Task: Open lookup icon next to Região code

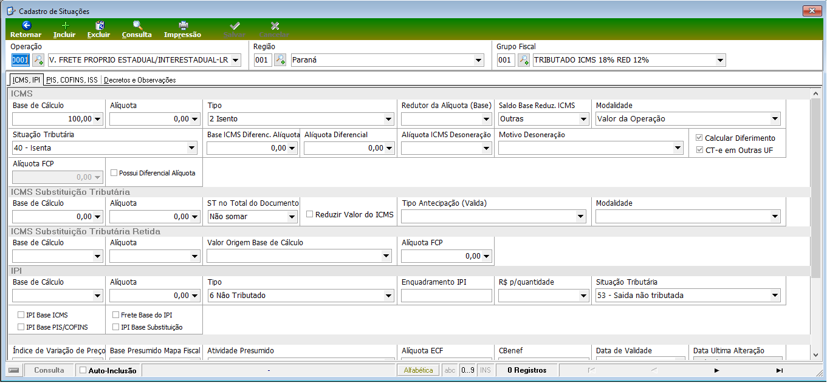Action: (x=280, y=60)
